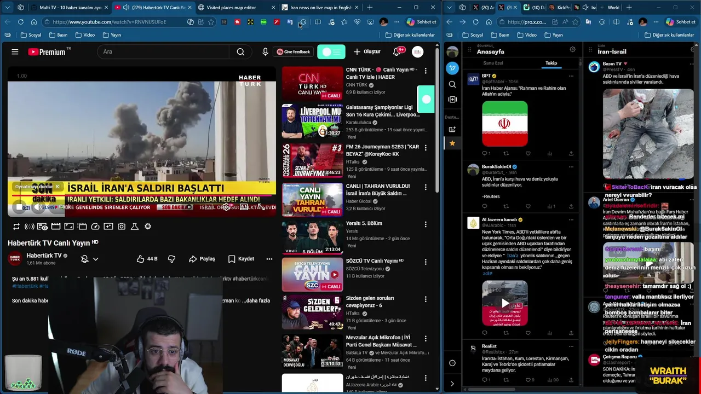
Task: Click the star icon in the X Pro sidebar
Action: pos(452,143)
